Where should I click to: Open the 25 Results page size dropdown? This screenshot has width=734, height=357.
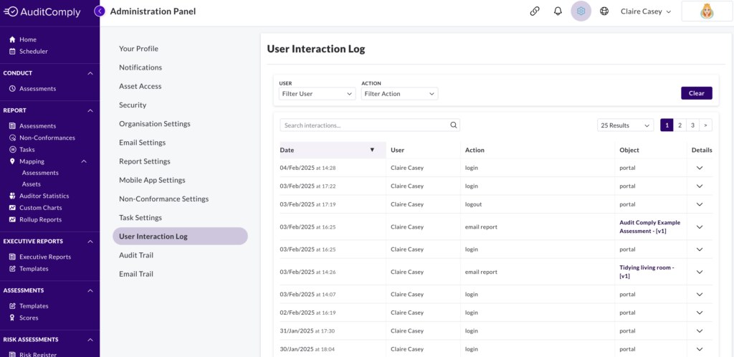(x=625, y=125)
